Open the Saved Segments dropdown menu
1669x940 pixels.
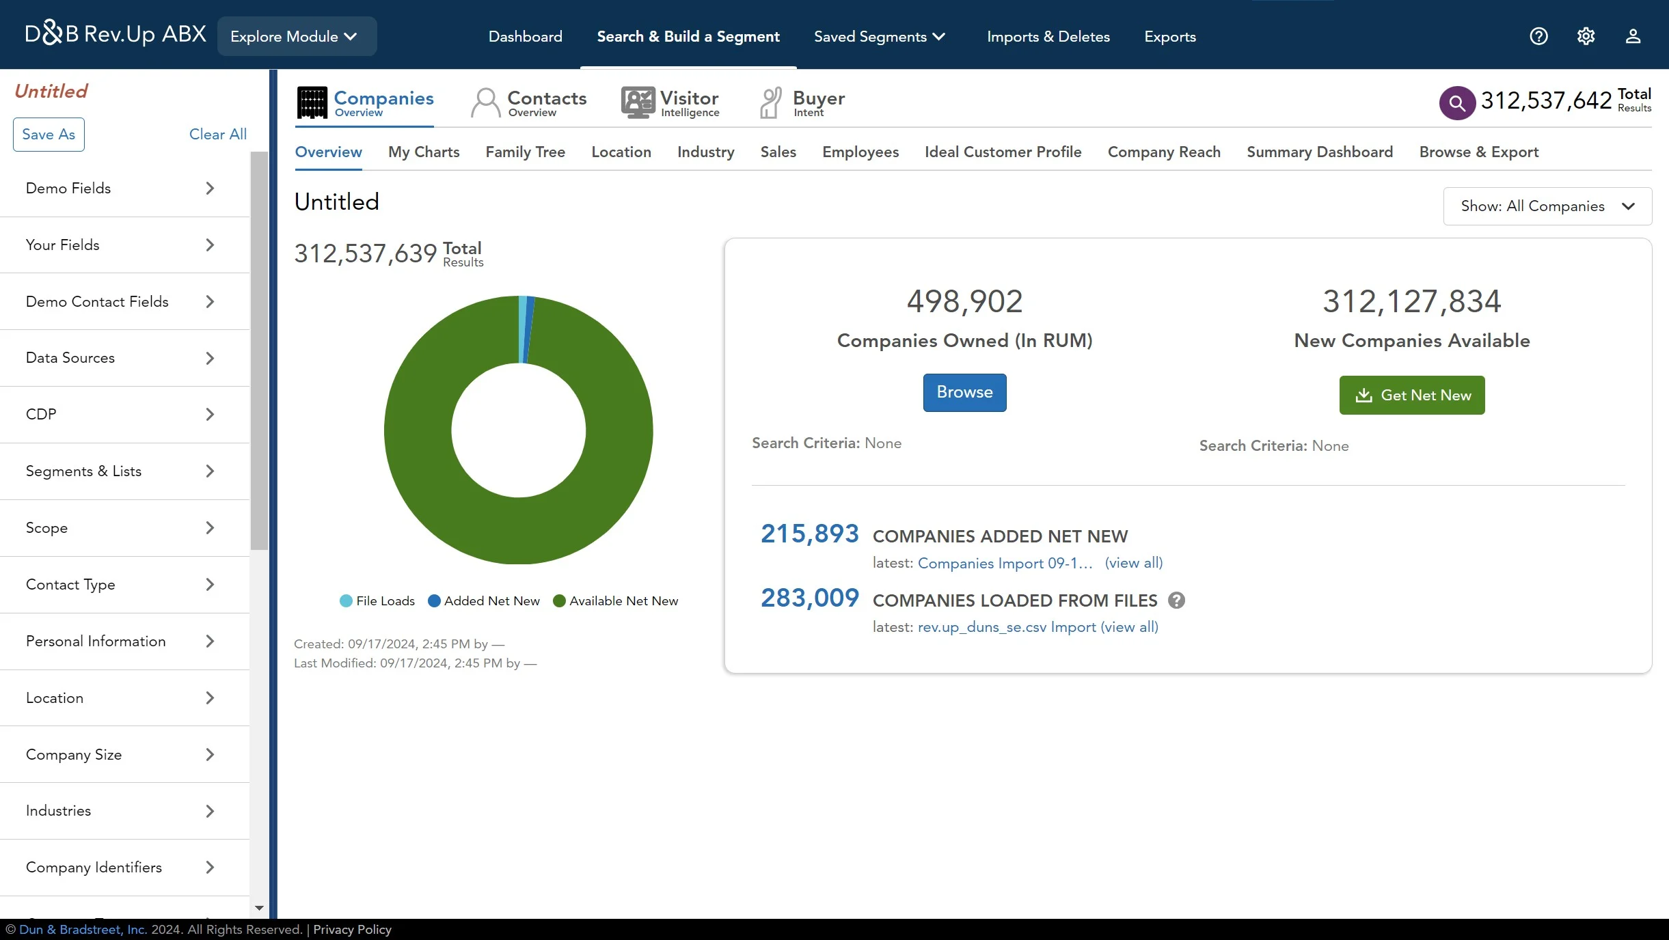[x=879, y=36]
